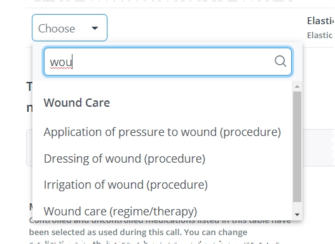This screenshot has width=335, height=244.
Task: Click the bold Elastic heading at right
Action: pyautogui.click(x=320, y=21)
